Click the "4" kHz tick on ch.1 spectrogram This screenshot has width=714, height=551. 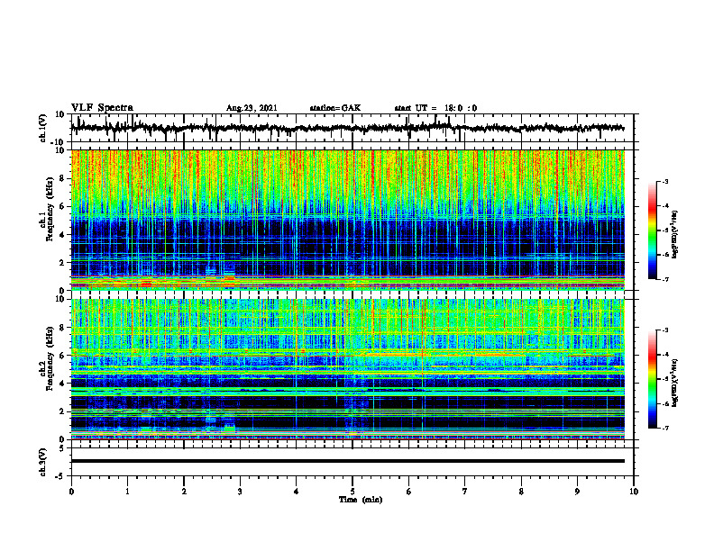tap(62, 235)
